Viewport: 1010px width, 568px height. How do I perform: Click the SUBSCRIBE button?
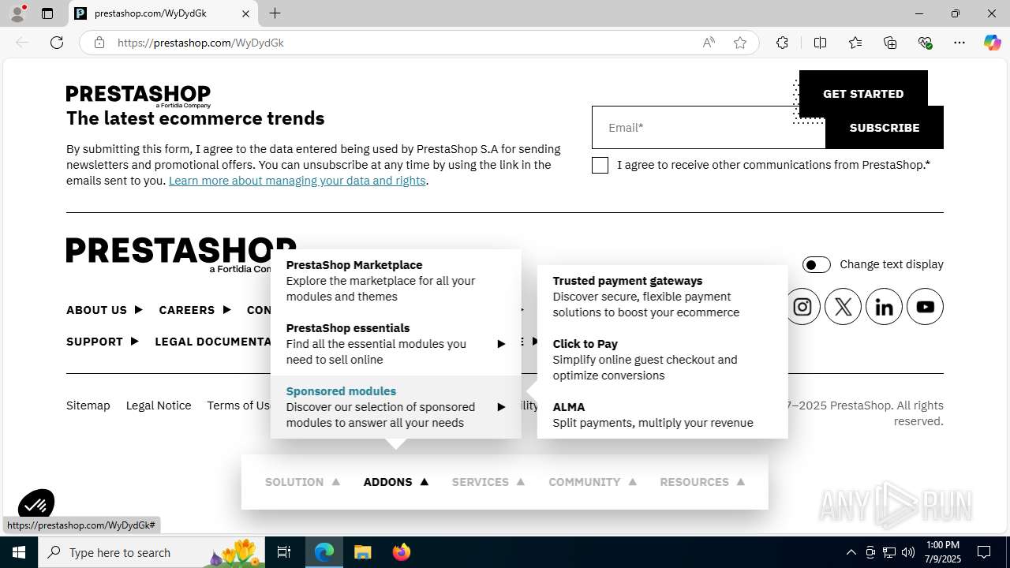pos(884,128)
